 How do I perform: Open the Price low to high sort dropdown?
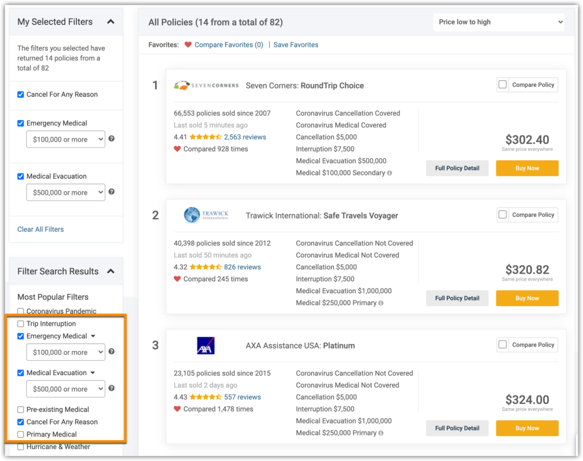tap(499, 22)
